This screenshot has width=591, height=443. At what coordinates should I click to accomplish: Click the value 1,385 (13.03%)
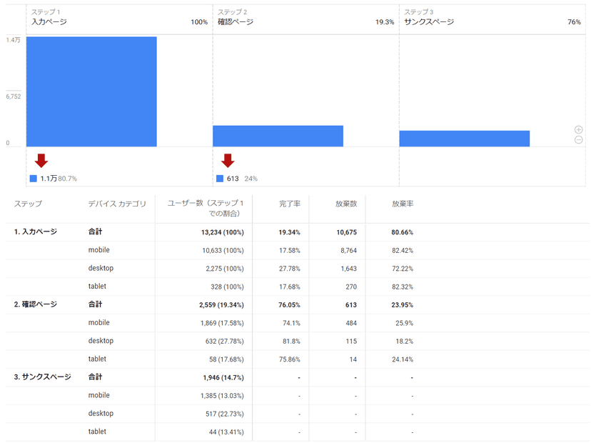pyautogui.click(x=222, y=395)
